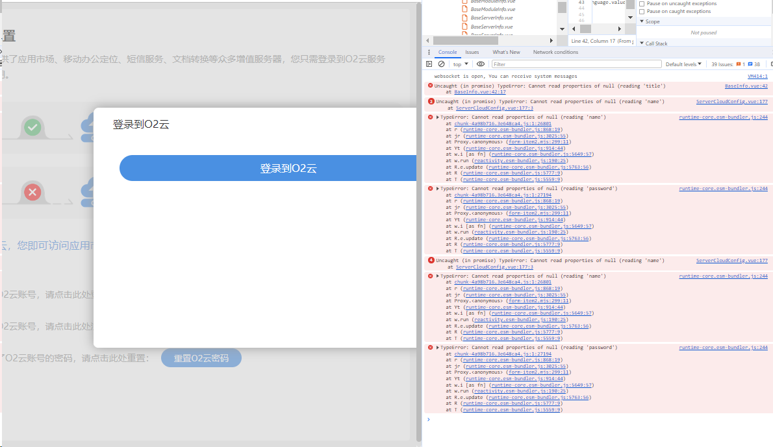773x447 pixels.
Task: Open the BaseInfo.vue:42 link at right
Action: [x=746, y=86]
